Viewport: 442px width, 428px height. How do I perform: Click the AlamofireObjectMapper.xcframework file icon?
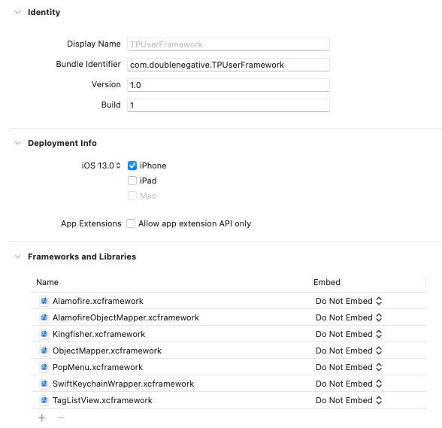point(44,317)
